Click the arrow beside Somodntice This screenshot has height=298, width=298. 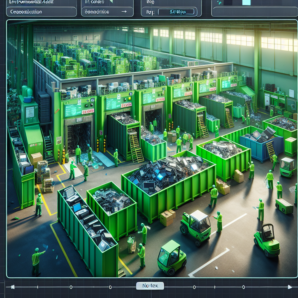point(124,12)
